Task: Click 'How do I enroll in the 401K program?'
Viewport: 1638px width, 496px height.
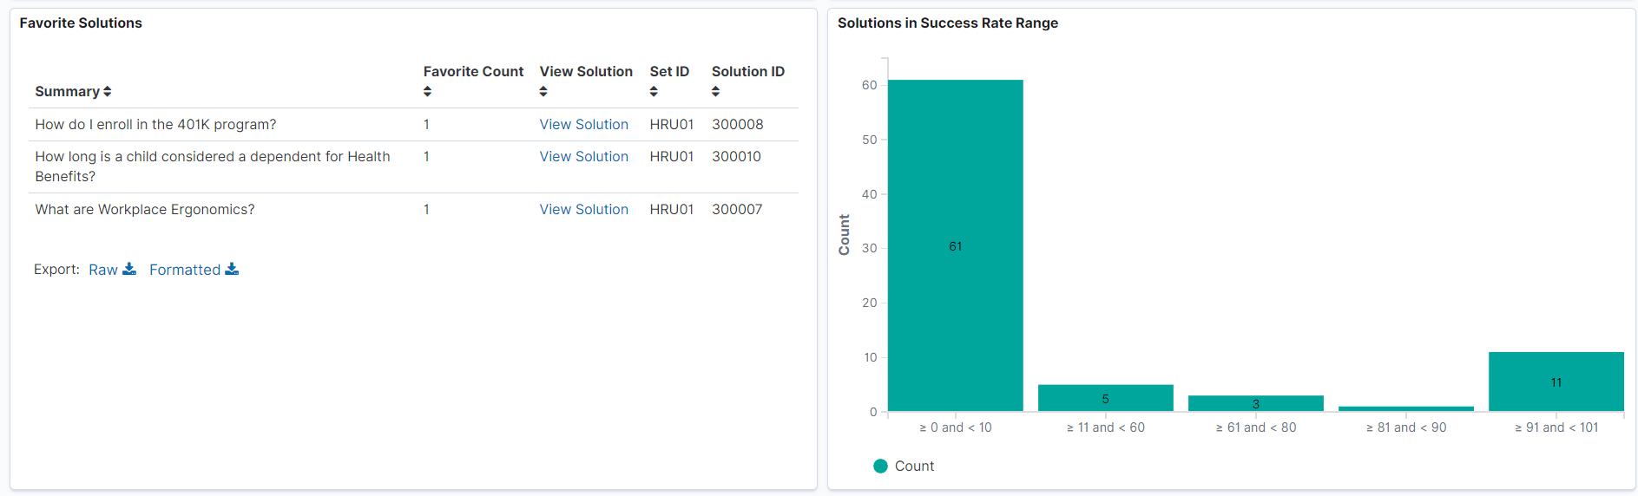Action: (155, 125)
